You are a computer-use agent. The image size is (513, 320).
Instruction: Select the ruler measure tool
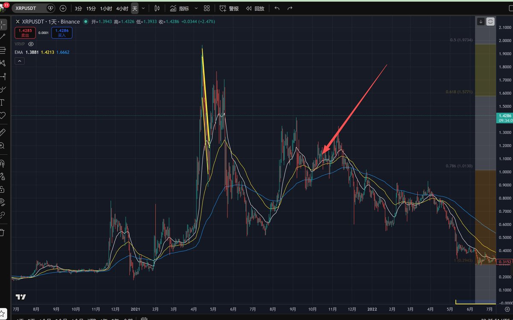(3, 132)
